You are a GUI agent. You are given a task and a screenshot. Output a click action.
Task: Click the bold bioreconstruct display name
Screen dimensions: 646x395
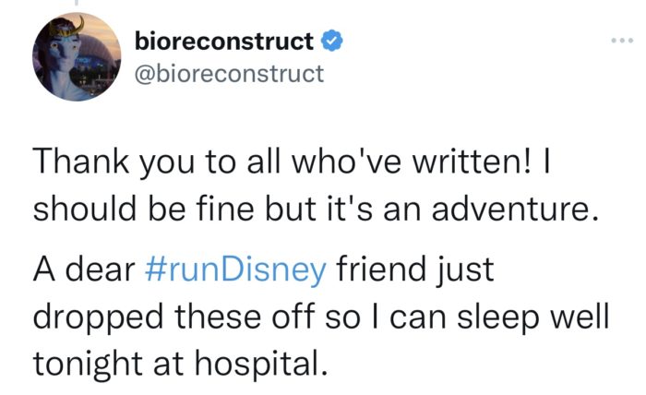224,42
